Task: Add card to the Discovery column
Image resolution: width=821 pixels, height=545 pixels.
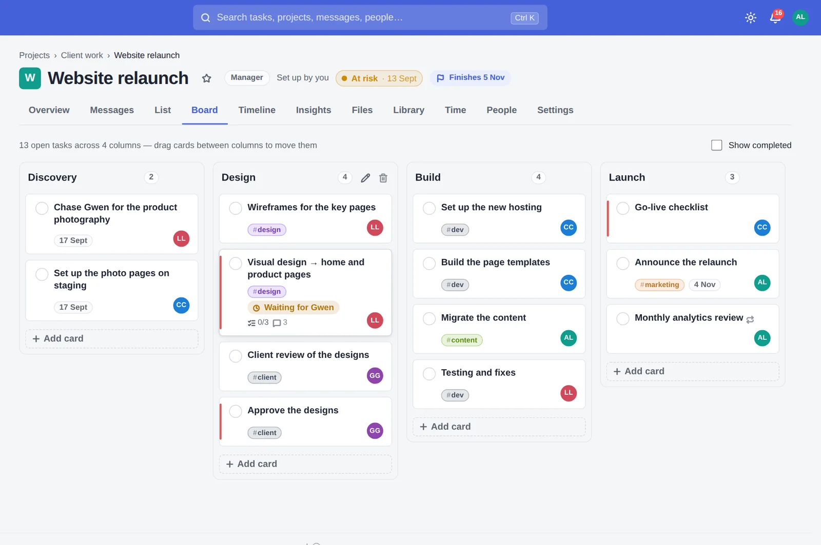Action: tap(112, 339)
